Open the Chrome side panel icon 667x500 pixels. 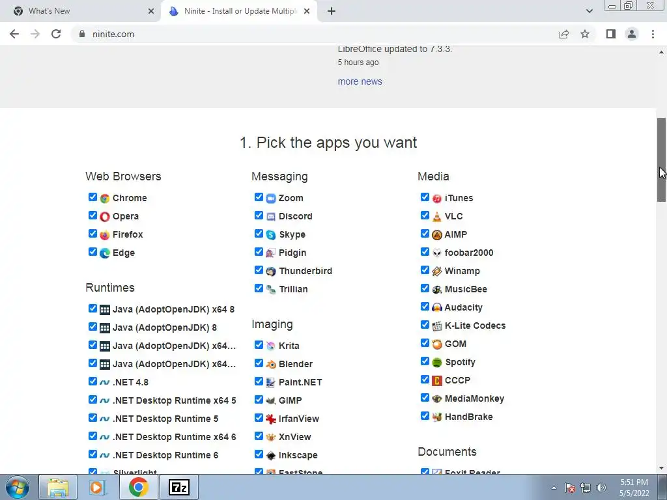[611, 34]
